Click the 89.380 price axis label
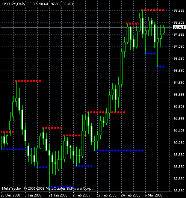Image resolution: width=186 pixels, height=198 pixels. [x=179, y=155]
